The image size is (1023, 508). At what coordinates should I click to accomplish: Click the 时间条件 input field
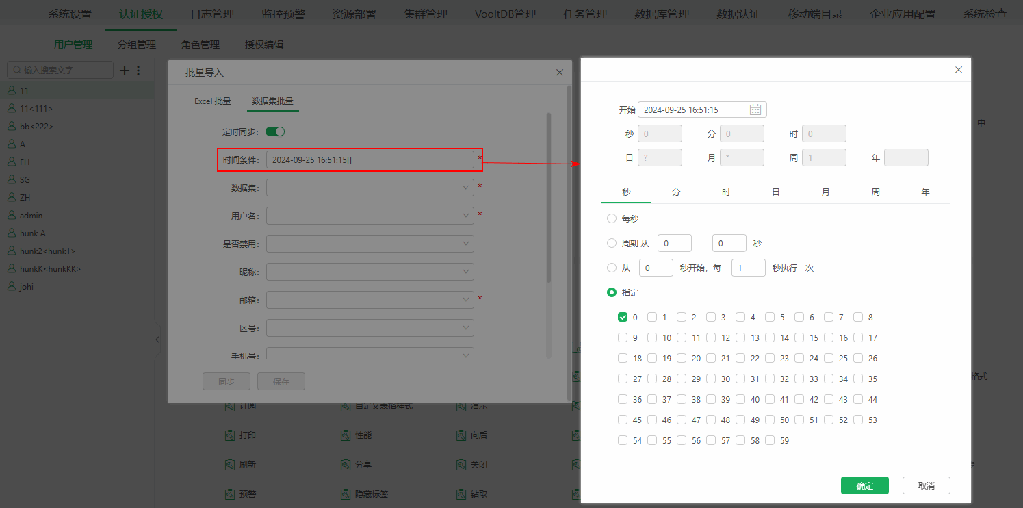[x=370, y=160]
